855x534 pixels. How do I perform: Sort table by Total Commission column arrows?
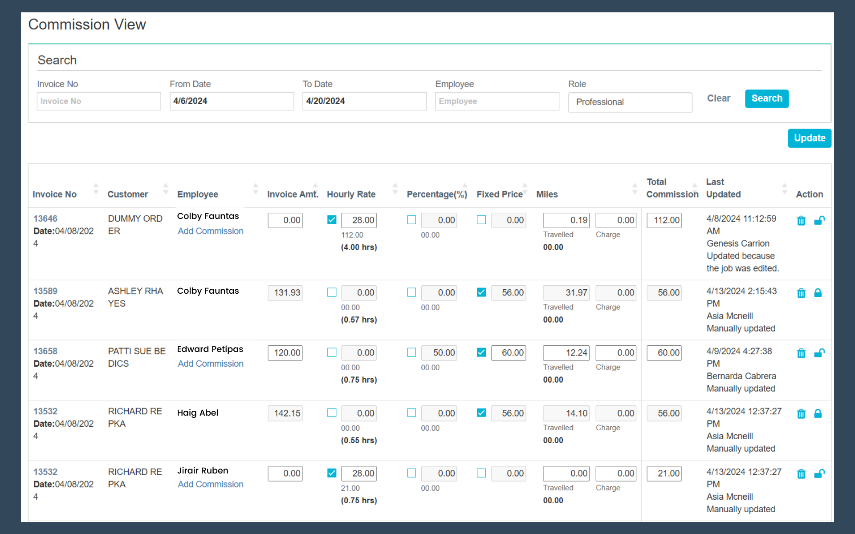695,189
